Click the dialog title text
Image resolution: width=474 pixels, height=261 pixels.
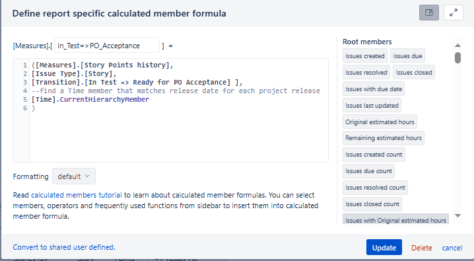click(119, 14)
